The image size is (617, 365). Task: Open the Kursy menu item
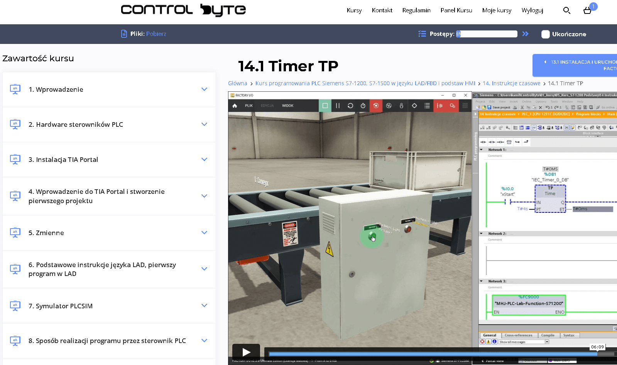[x=354, y=10]
